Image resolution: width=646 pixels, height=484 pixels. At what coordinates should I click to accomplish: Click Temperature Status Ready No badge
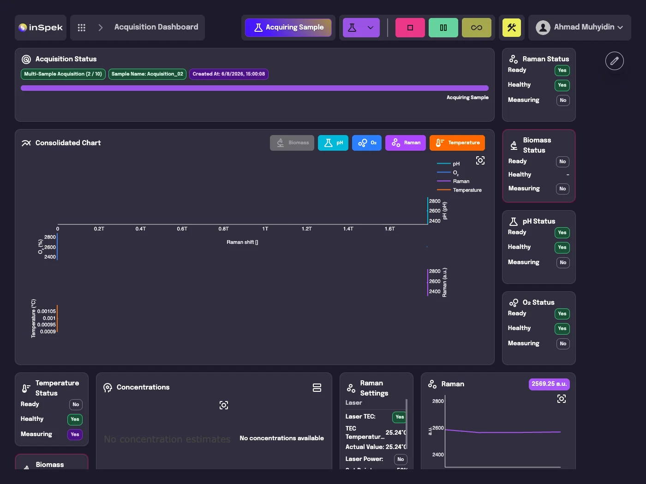coord(76,405)
